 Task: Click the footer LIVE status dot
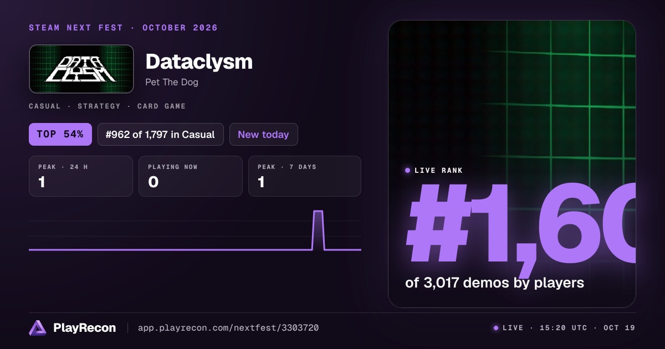496,328
